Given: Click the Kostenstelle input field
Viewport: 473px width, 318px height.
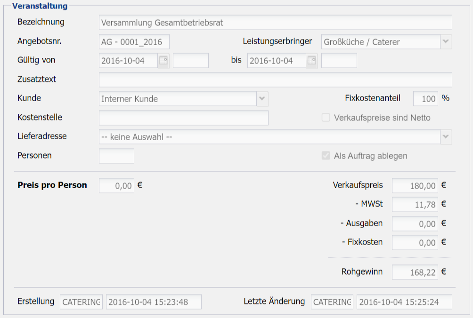Looking at the screenshot, I should (183, 118).
